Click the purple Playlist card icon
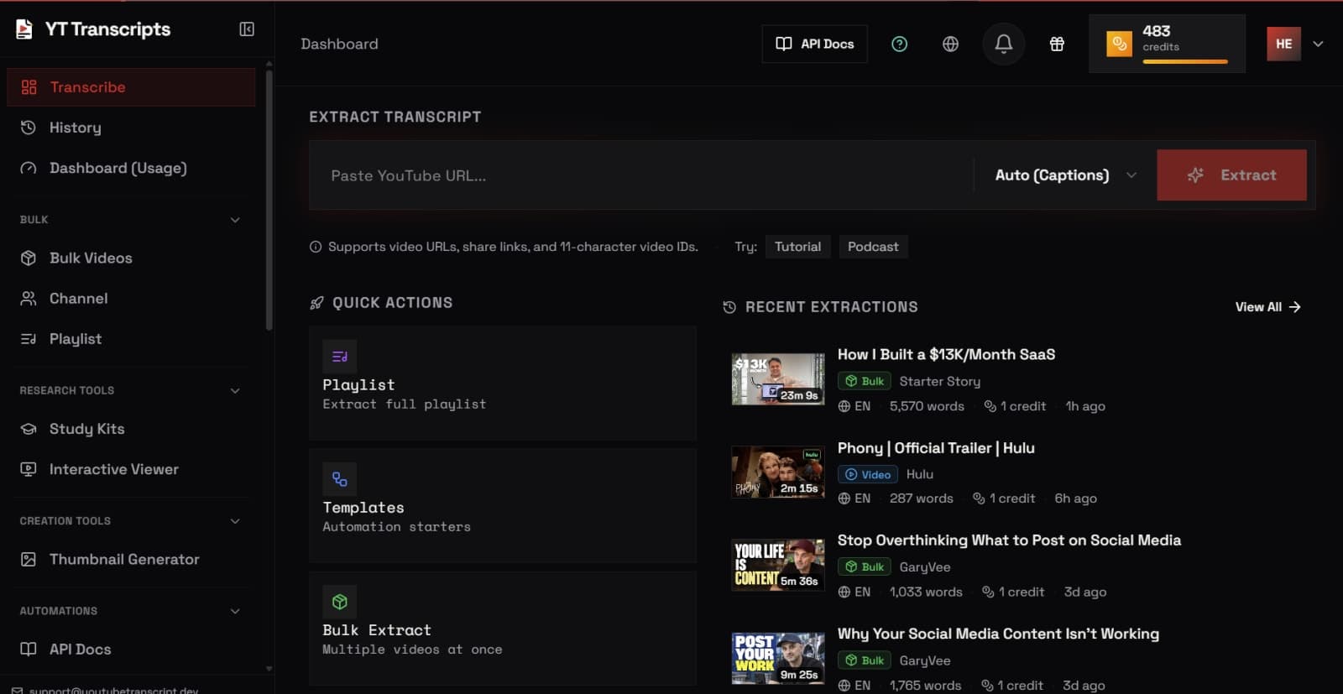 (x=340, y=357)
